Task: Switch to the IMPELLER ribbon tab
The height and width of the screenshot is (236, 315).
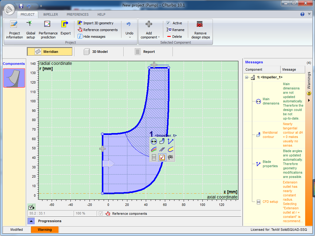Action: (x=51, y=14)
